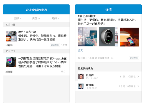
Task: Click 18条评论 for 郑凯琪
Action: 131,86
